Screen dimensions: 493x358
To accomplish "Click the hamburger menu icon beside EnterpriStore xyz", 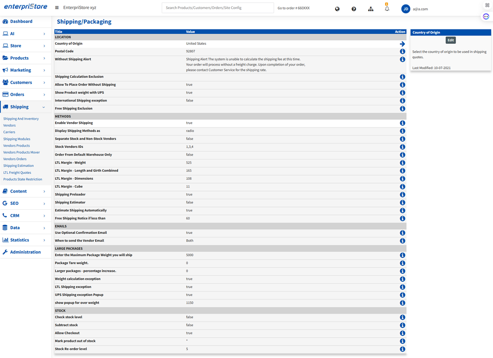I will pyautogui.click(x=57, y=8).
